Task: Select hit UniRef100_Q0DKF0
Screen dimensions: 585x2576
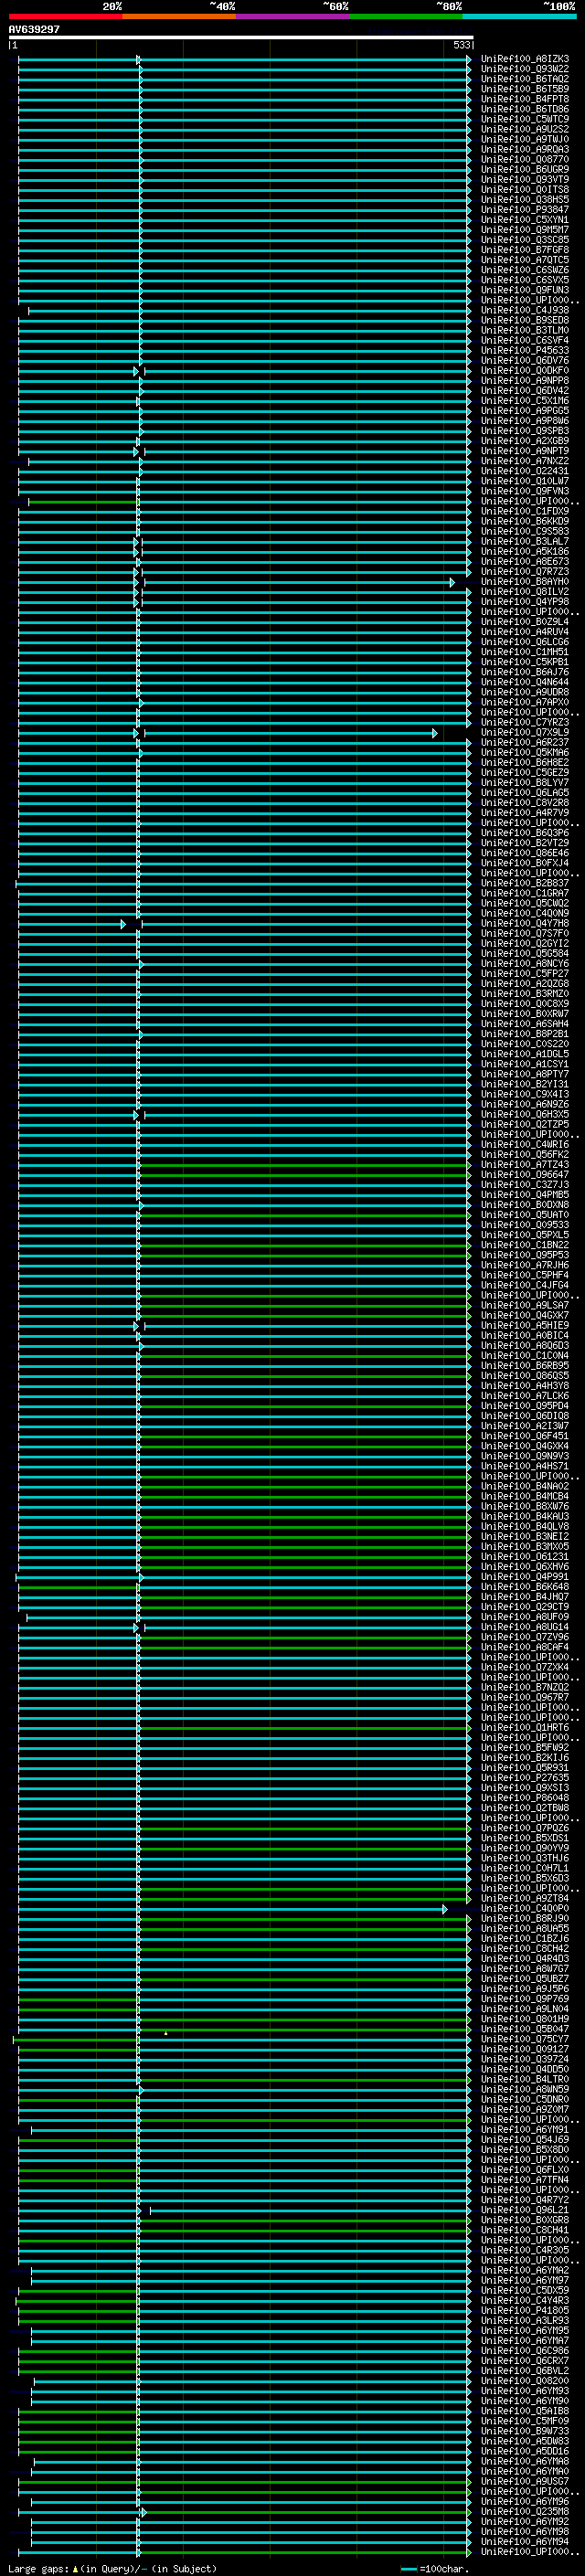Action: point(525,371)
